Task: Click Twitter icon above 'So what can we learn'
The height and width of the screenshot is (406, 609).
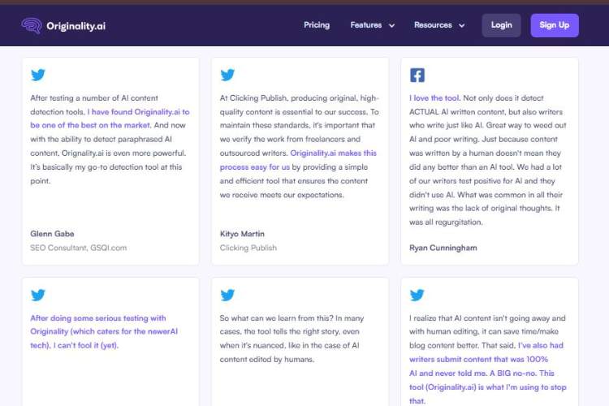Action: tap(227, 296)
